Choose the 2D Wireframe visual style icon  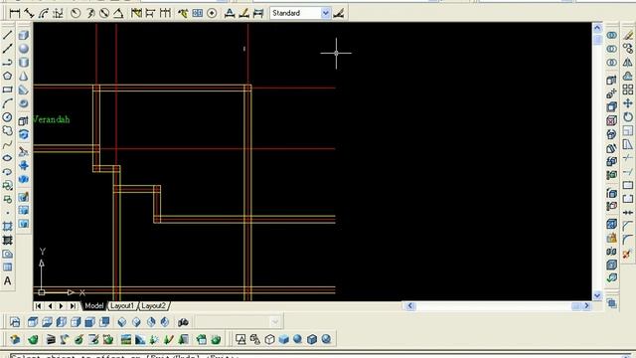[240, 339]
